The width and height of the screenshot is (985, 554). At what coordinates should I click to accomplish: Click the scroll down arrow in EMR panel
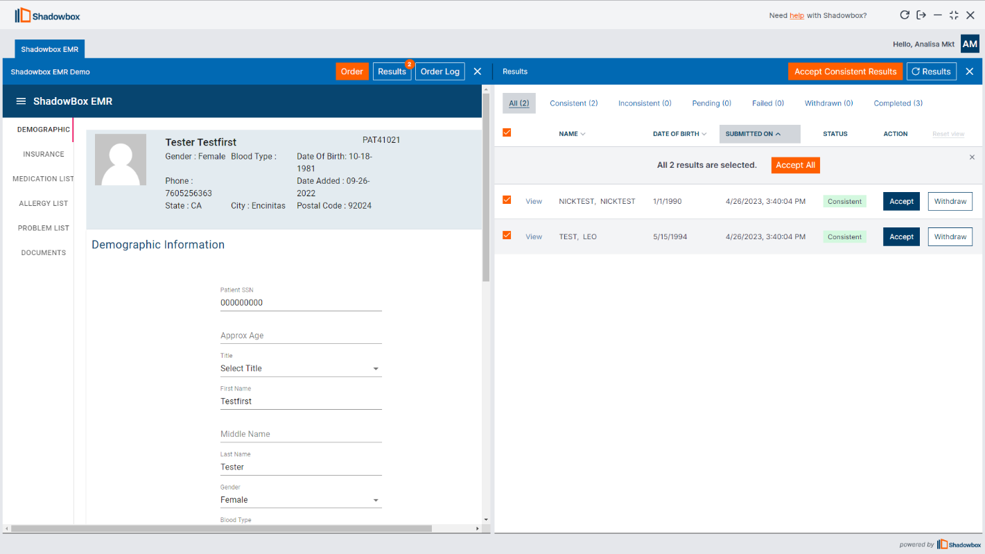[486, 519]
